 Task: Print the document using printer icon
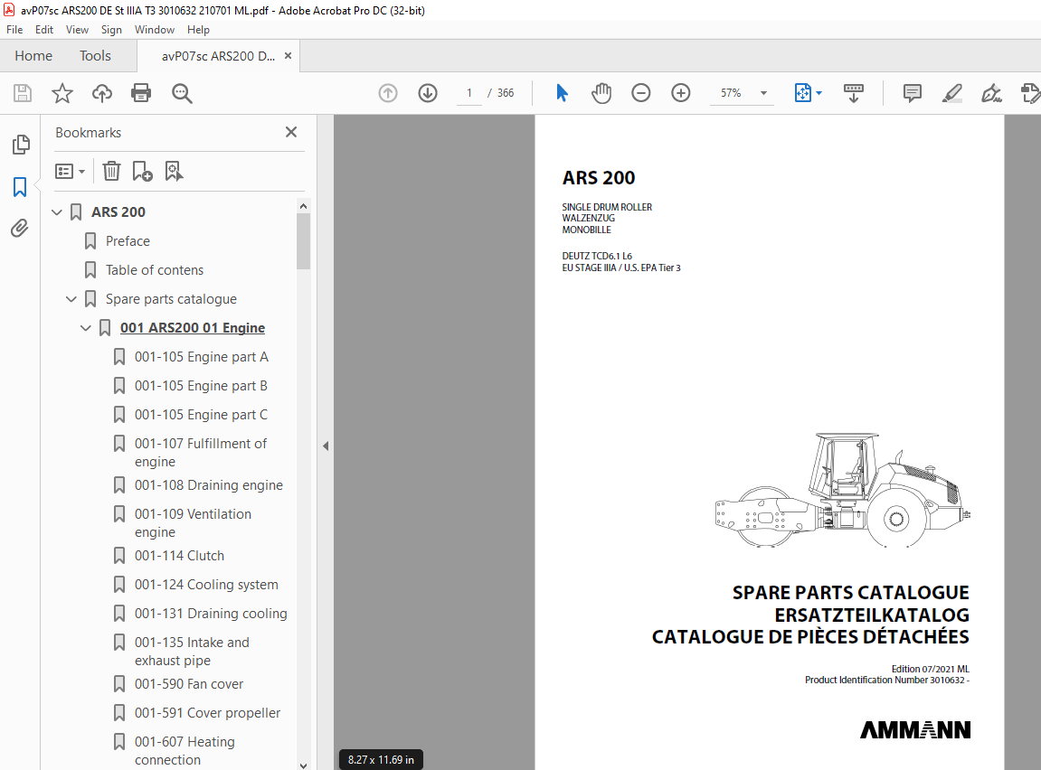coord(141,93)
